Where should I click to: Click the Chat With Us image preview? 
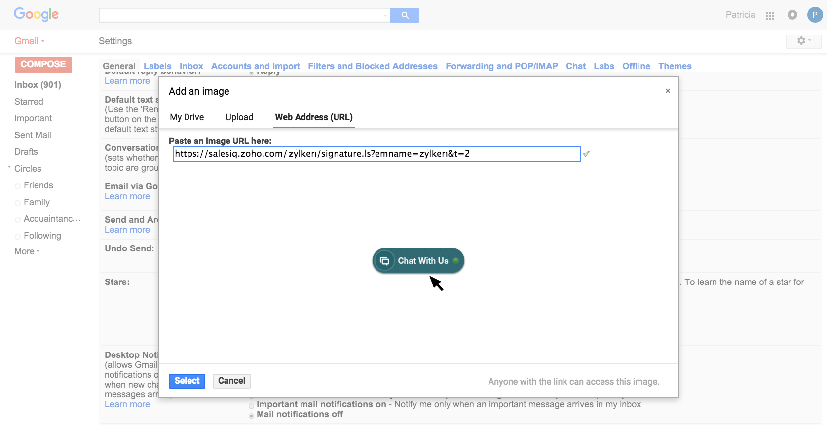pyautogui.click(x=418, y=261)
